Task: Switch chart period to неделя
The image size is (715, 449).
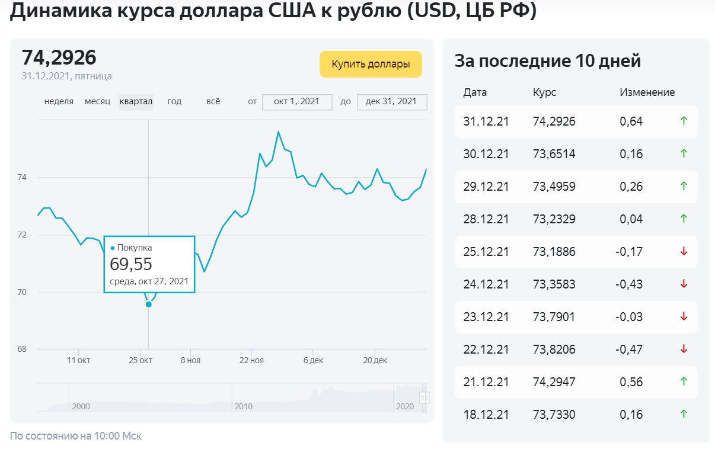Action: [59, 101]
